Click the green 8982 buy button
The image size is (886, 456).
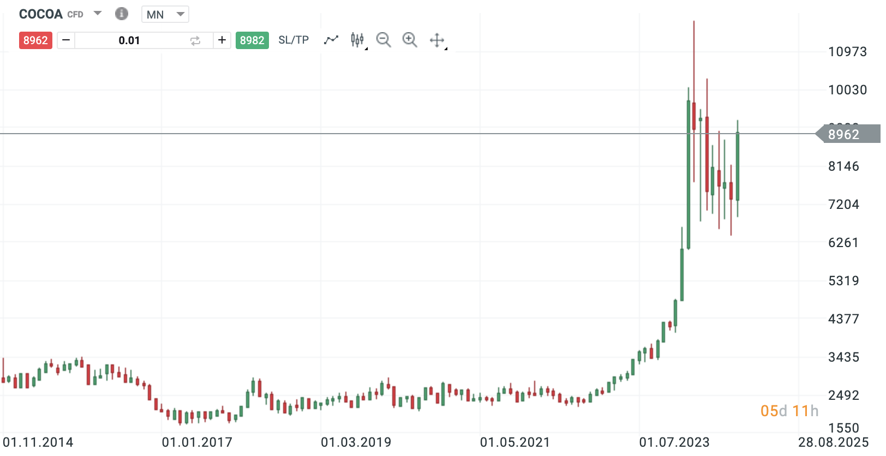coord(252,40)
